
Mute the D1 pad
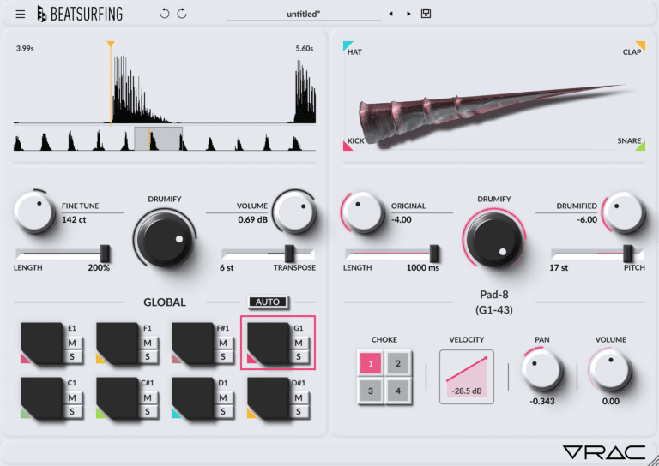click(x=223, y=397)
